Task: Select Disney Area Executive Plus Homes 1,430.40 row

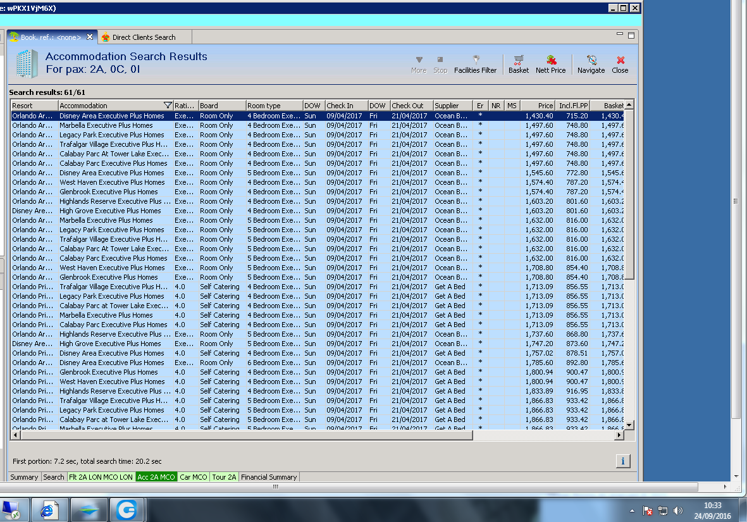Action: tap(318, 116)
